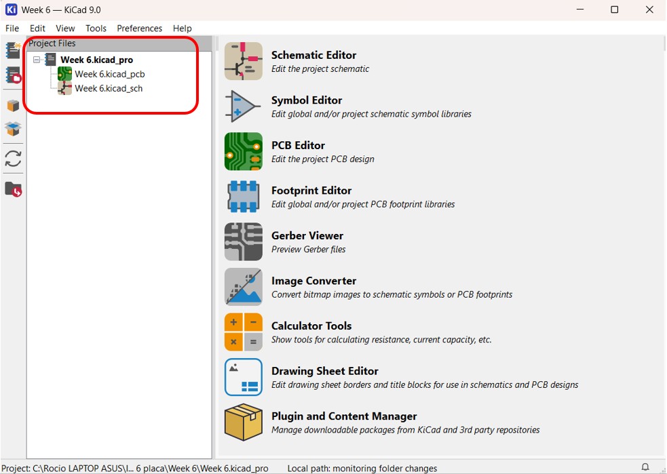Click the Gerber Viewer title text
This screenshot has width=667, height=474.
click(307, 235)
